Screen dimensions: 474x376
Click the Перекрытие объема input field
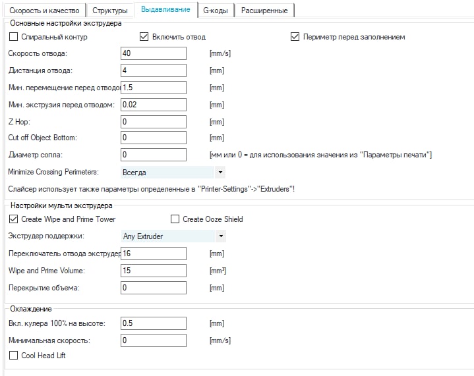[154, 288]
